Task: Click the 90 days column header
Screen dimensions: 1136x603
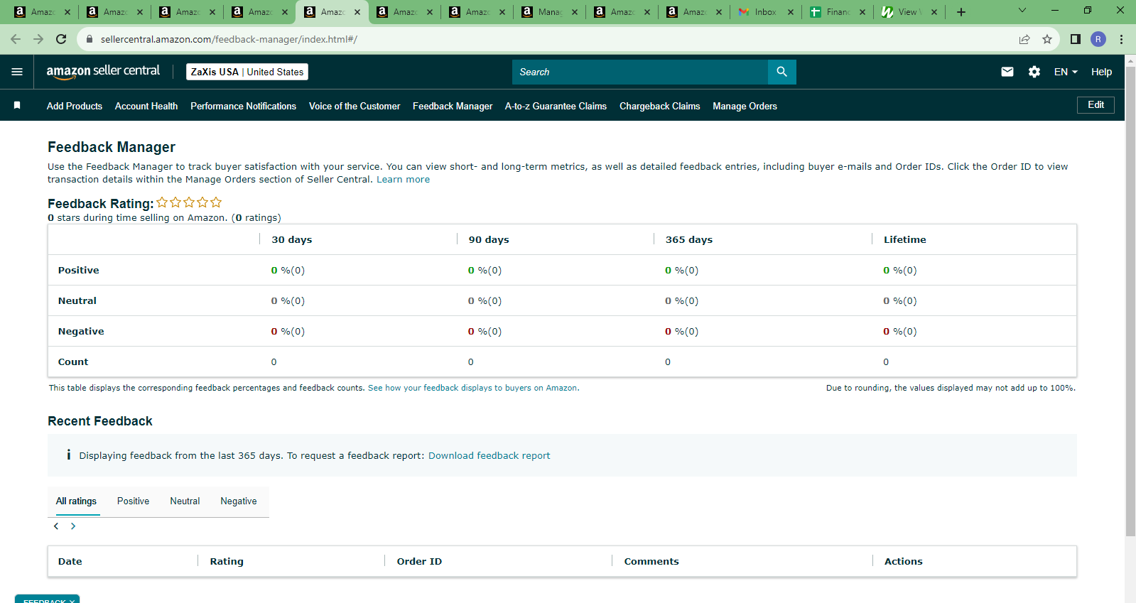Action: [489, 239]
